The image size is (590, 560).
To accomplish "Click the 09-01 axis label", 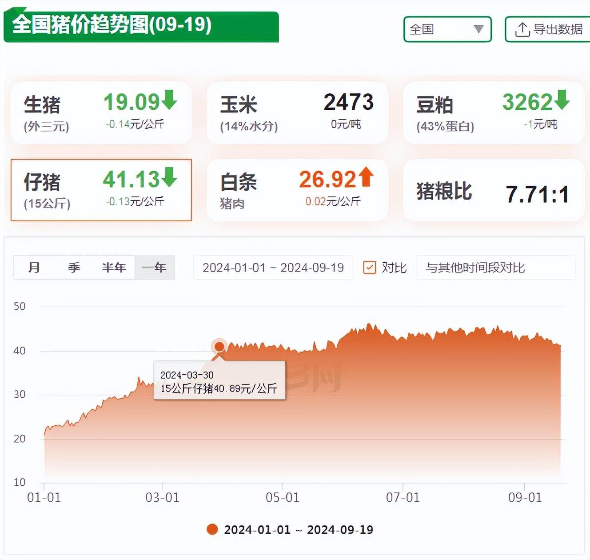I will point(525,497).
